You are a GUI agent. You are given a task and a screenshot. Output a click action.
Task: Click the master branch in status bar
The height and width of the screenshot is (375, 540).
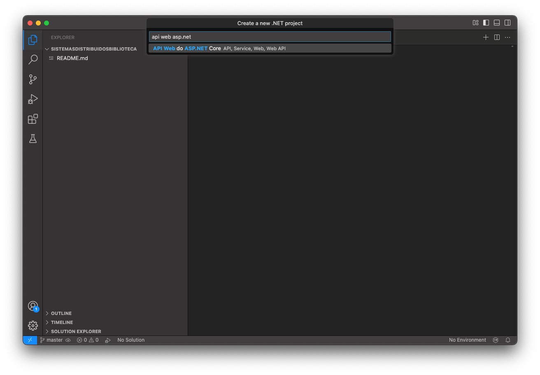[x=51, y=340]
